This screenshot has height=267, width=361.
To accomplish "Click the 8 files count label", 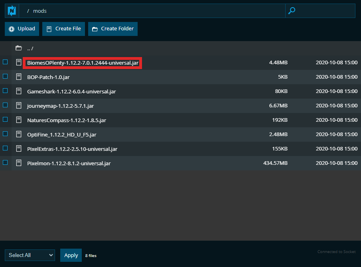I will 91,256.
